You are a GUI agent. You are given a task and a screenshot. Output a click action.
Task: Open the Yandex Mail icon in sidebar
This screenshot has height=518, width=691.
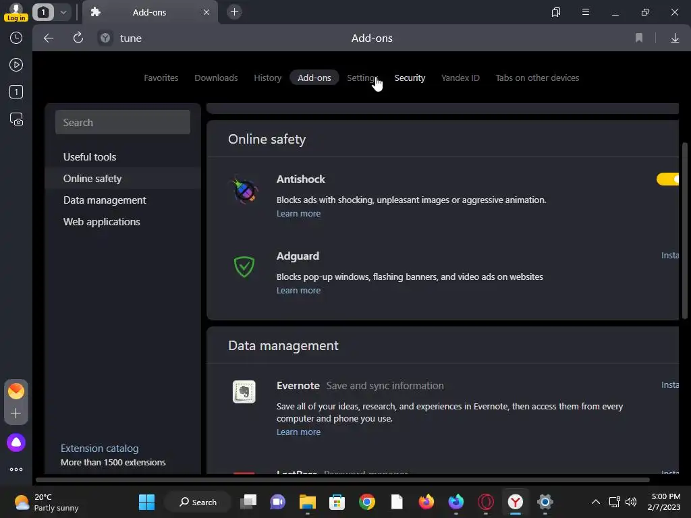[x=16, y=391]
